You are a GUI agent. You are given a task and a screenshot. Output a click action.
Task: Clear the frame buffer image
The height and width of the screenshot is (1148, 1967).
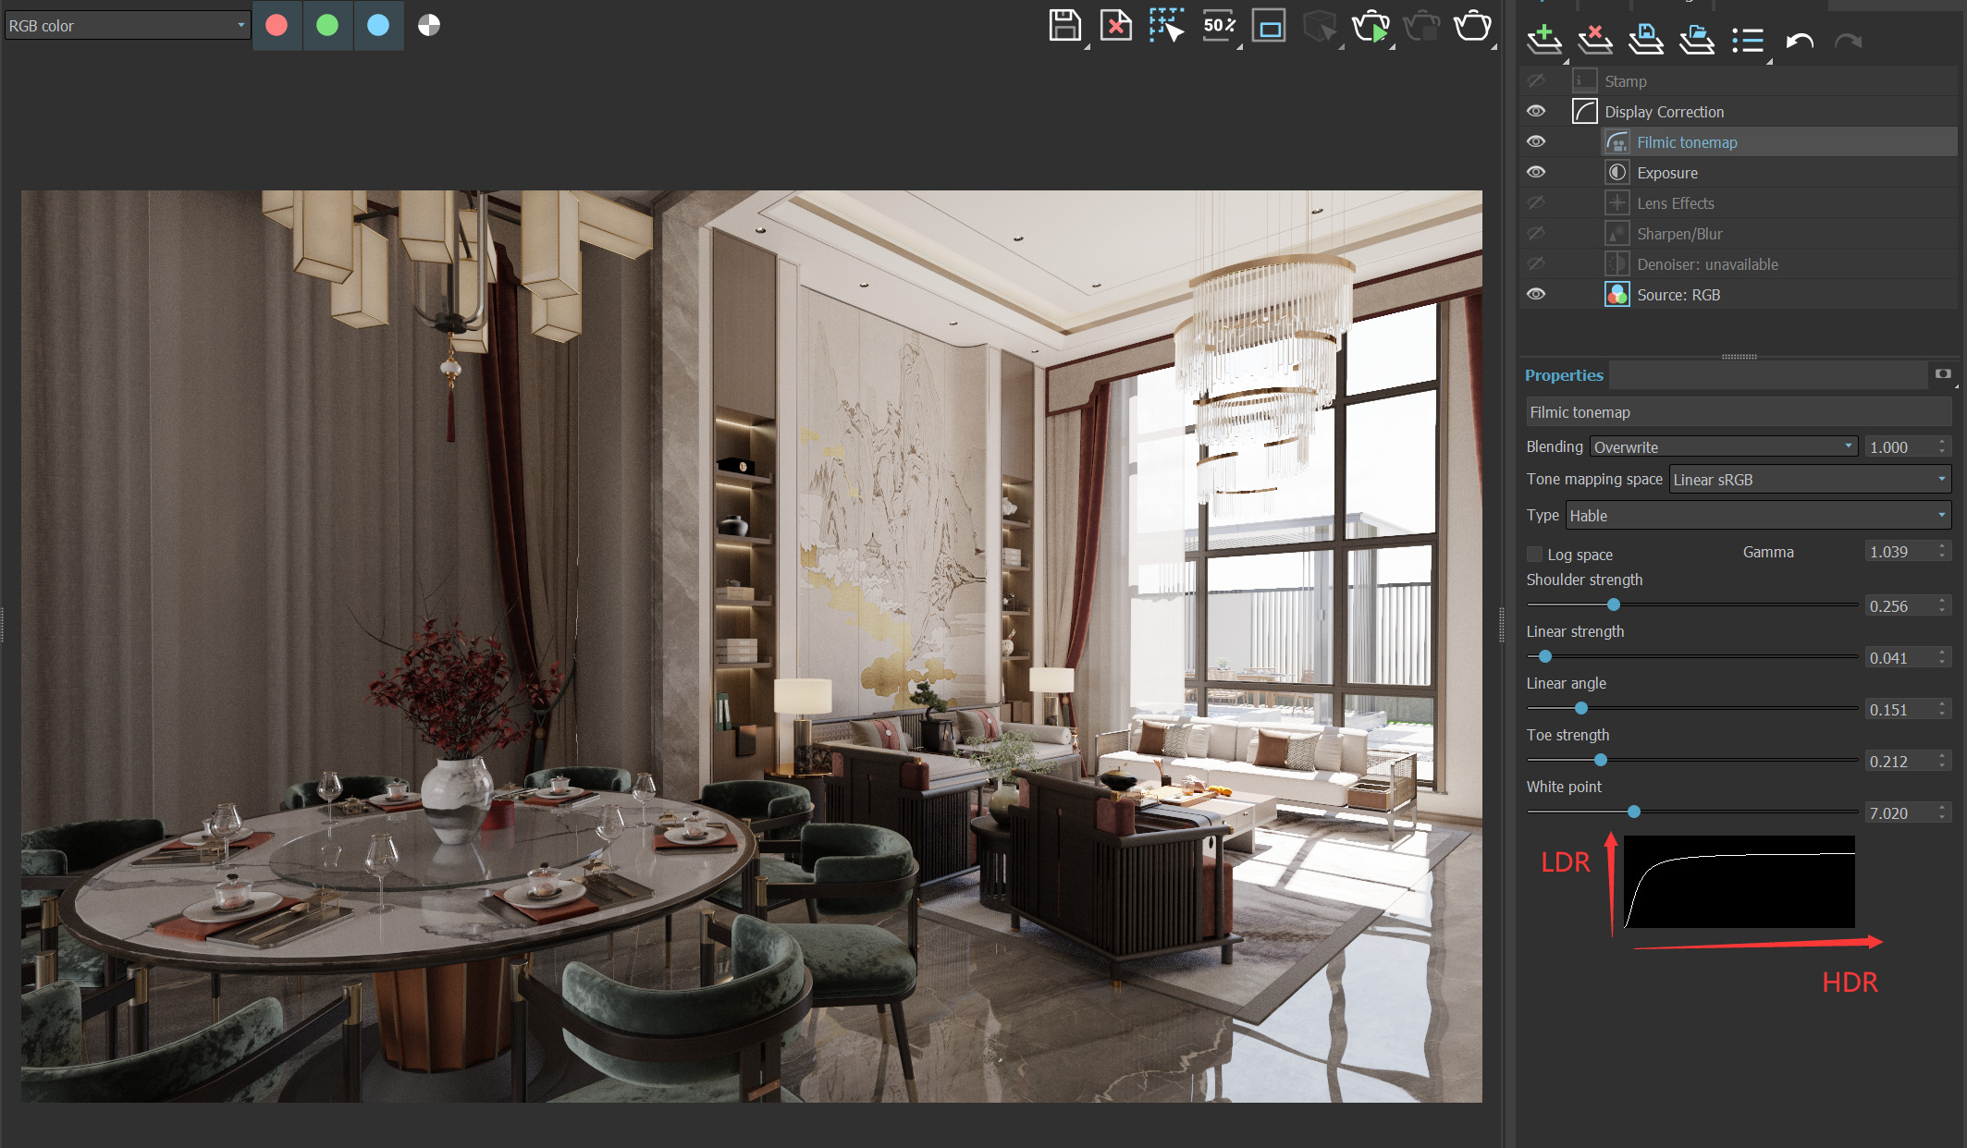point(1116,25)
